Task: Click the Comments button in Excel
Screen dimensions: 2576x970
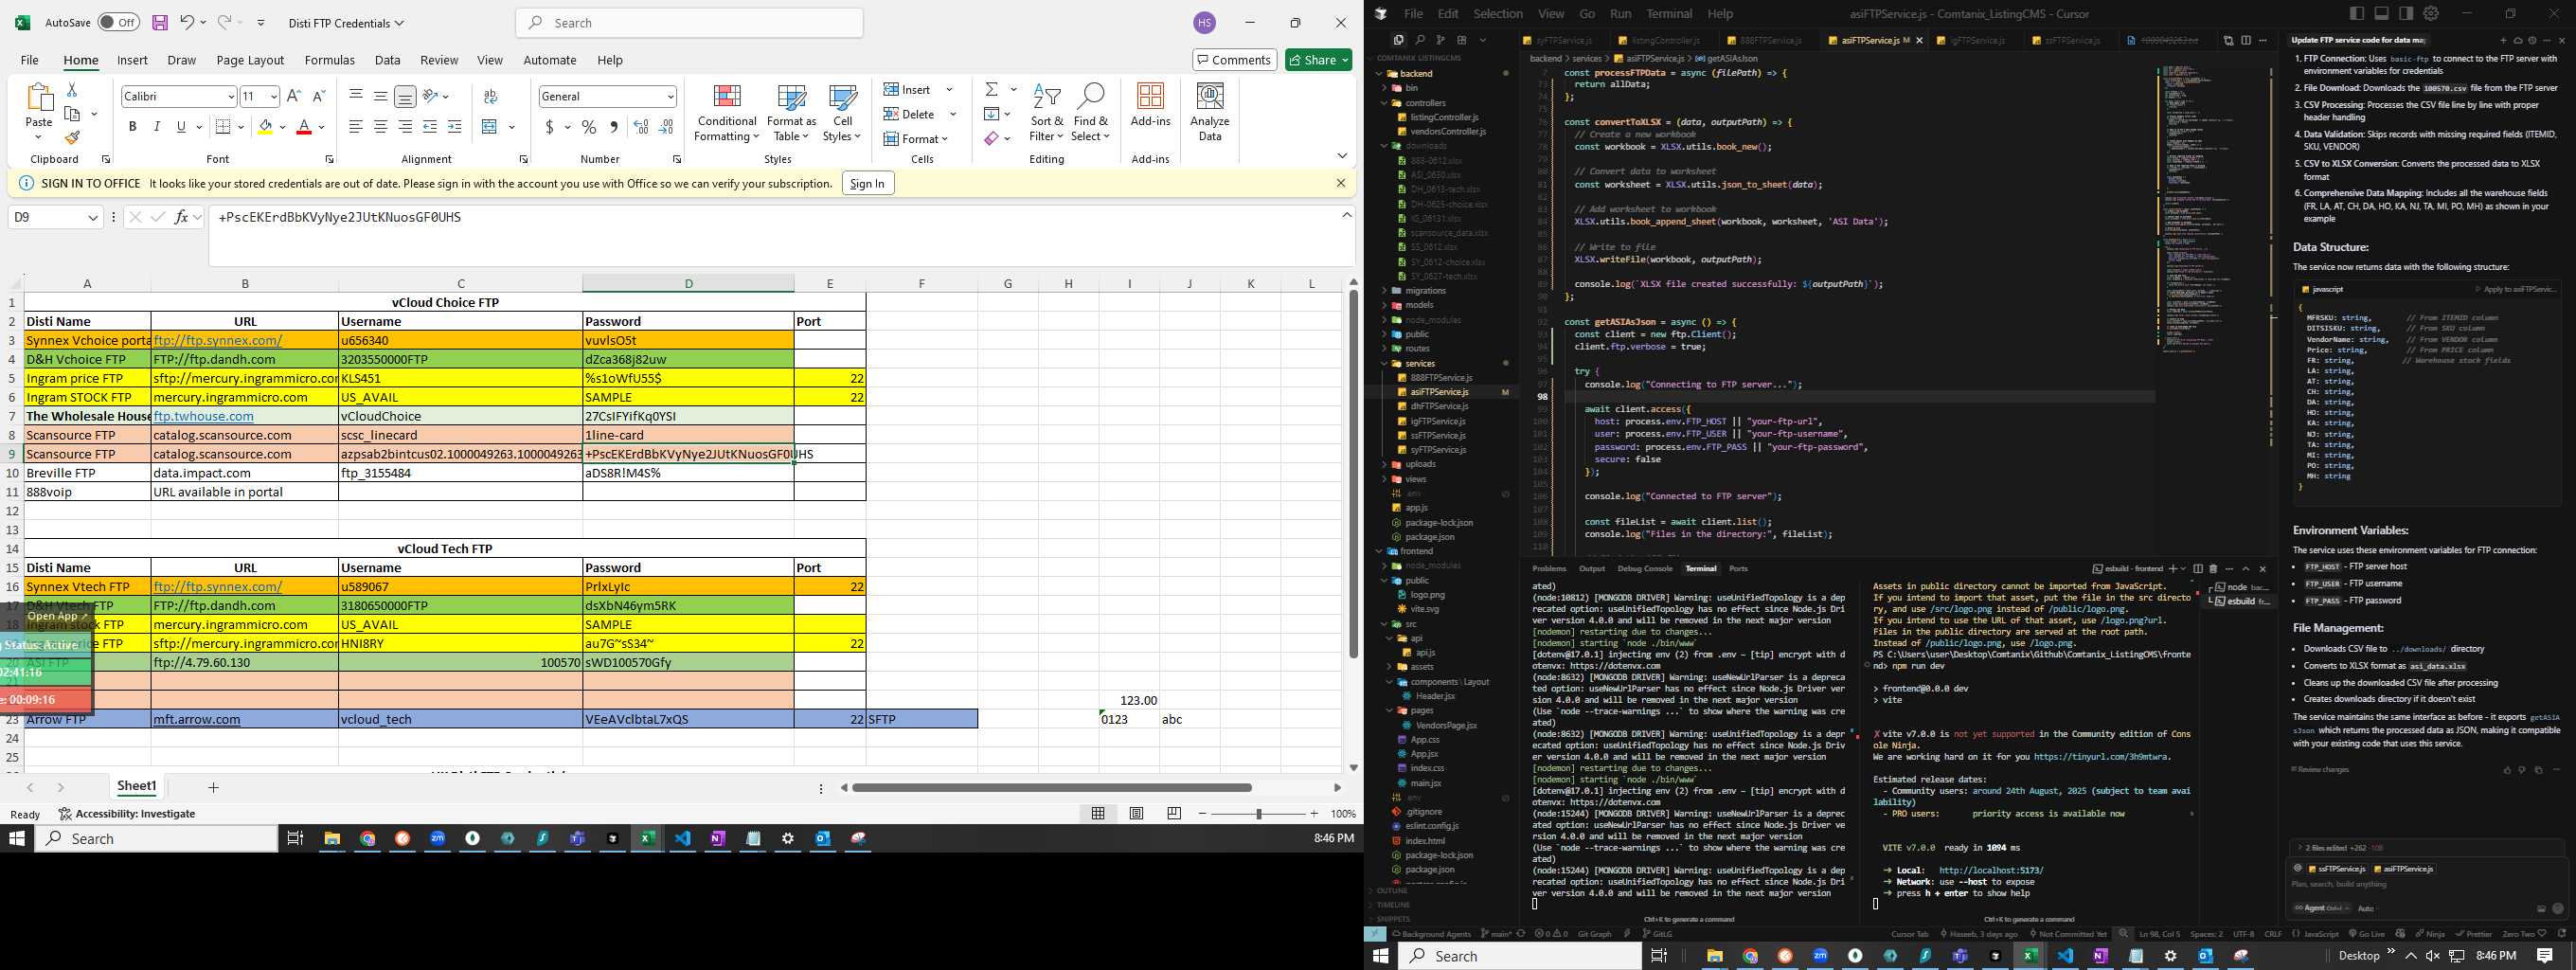Action: pyautogui.click(x=1234, y=60)
